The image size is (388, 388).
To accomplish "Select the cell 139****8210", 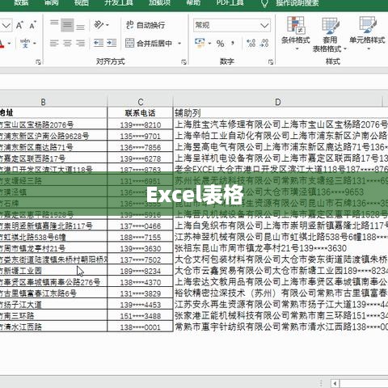I will pos(140,125).
